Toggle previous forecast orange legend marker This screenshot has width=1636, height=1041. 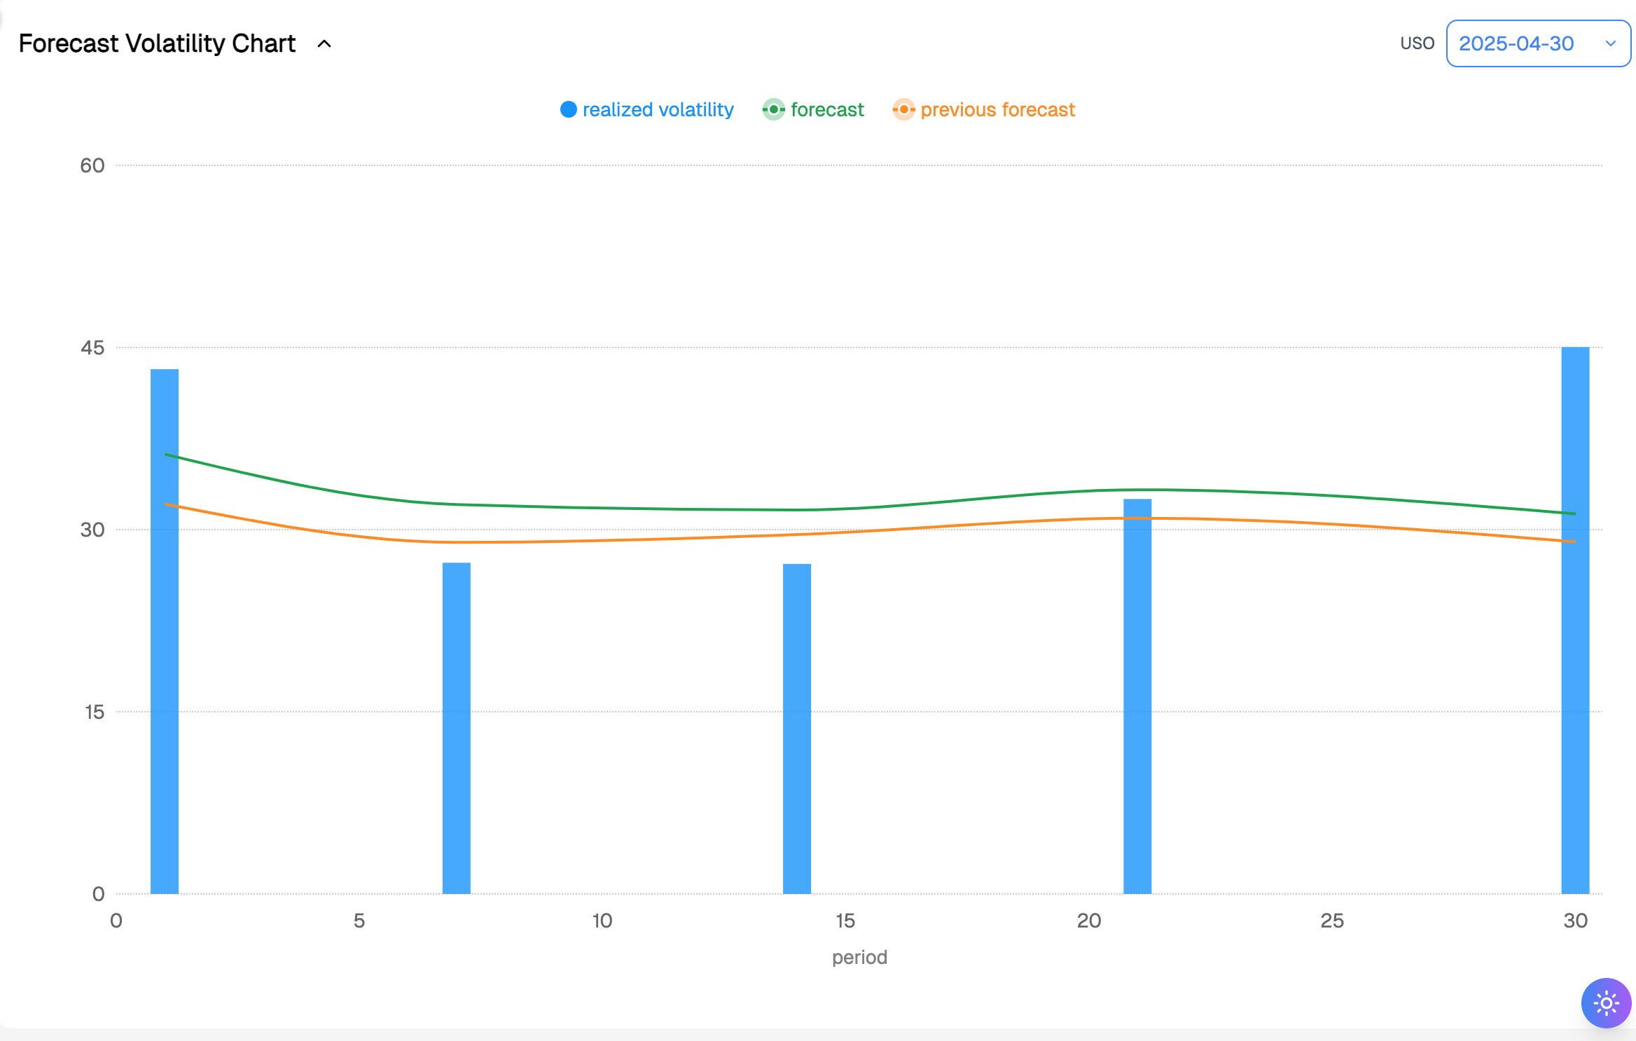(903, 110)
